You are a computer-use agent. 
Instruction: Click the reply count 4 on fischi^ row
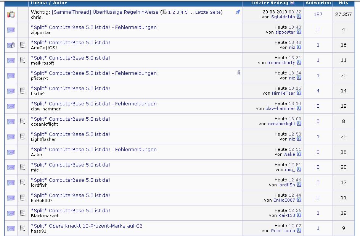[318, 91]
